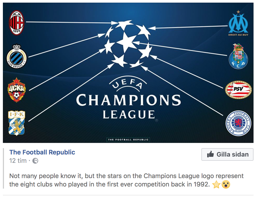Click the thumbs-up icon in Gilla sidan

pos(210,154)
